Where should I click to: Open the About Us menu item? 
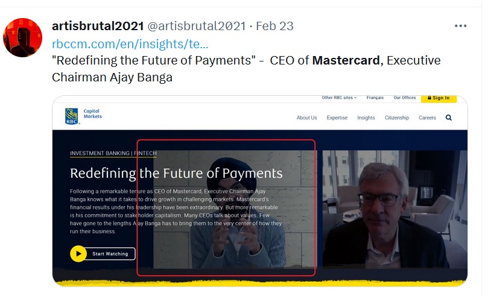tap(306, 118)
